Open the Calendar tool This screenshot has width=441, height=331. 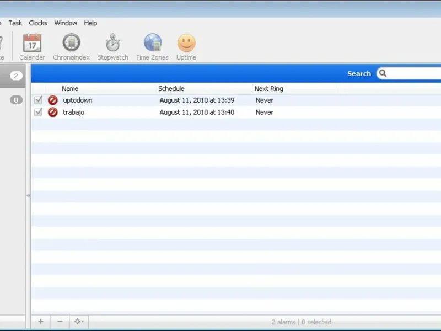tap(32, 47)
